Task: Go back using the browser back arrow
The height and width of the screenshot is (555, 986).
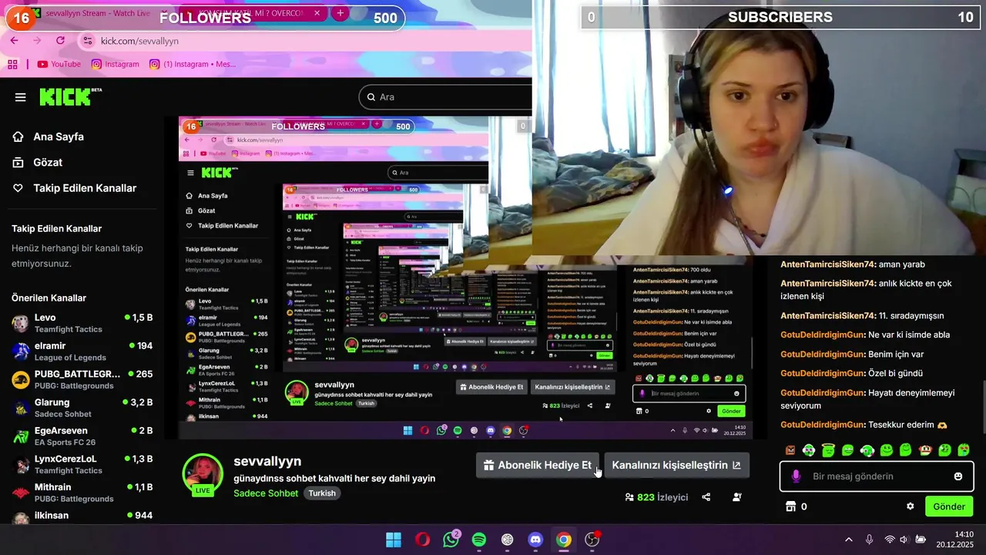Action: pos(14,41)
